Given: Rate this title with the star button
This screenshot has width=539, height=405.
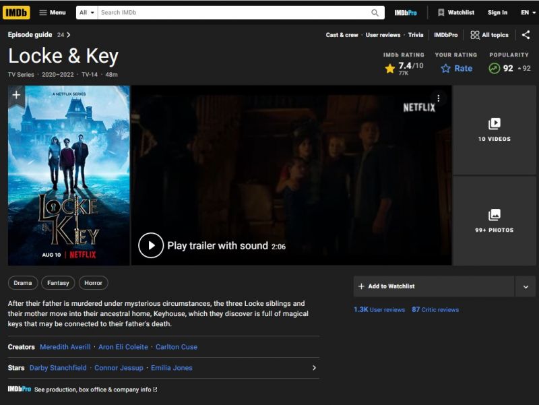Looking at the screenshot, I should coord(456,69).
